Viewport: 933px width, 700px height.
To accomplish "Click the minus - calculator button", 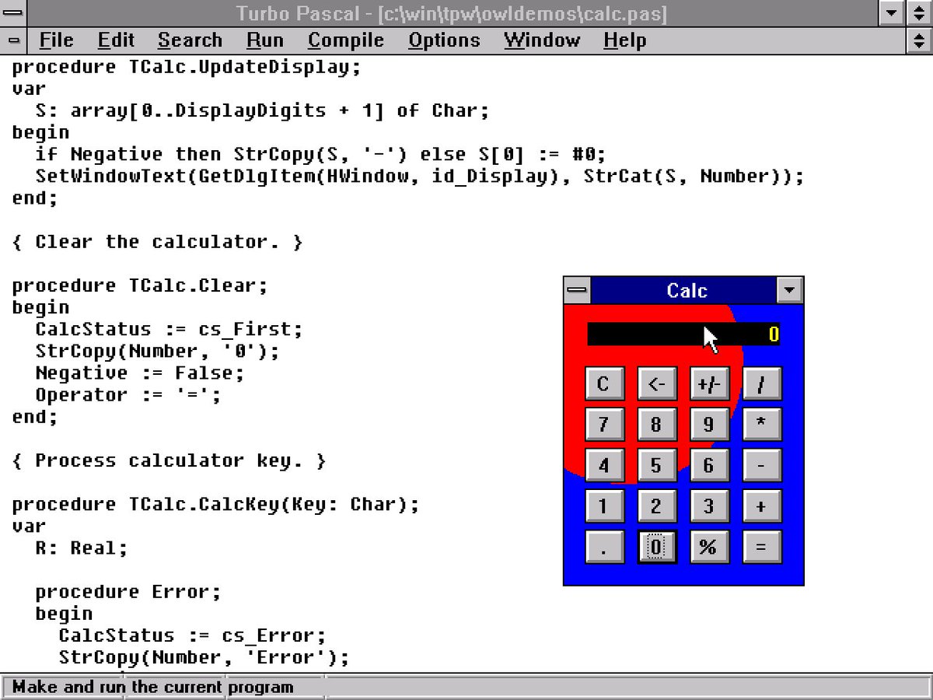I will 761,465.
